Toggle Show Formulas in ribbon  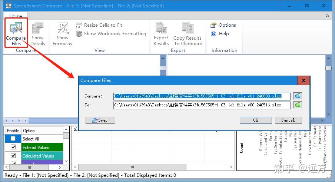point(62,34)
